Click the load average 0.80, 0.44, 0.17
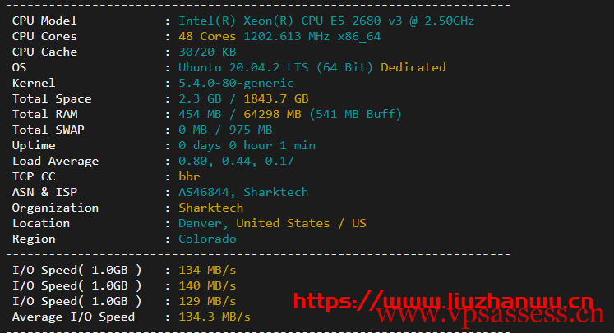Viewport: 614px width, 333px height. [x=236, y=161]
